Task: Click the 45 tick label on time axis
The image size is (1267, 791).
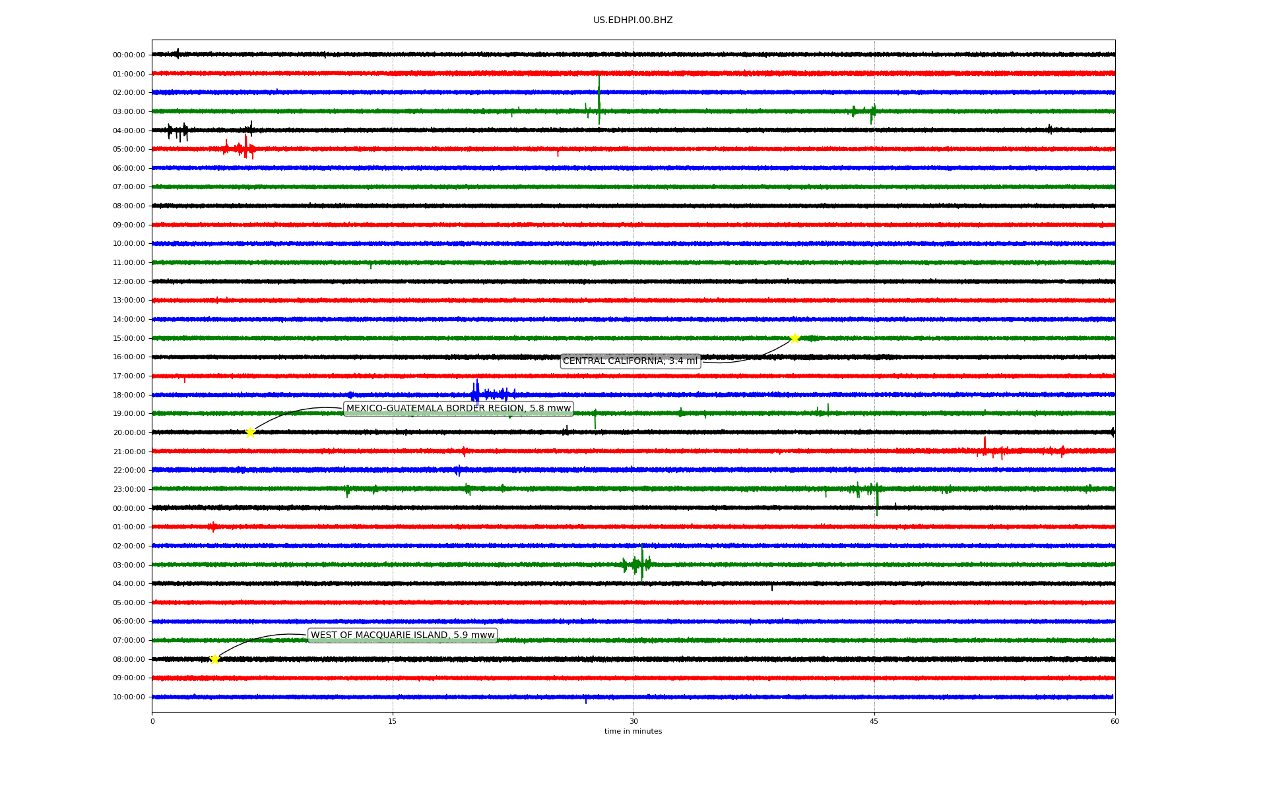Action: point(874,721)
